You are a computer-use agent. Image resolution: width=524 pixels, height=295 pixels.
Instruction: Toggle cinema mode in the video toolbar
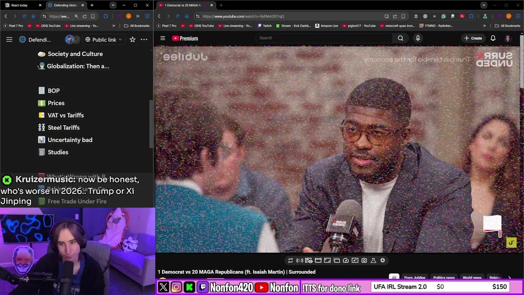[x=318, y=261]
